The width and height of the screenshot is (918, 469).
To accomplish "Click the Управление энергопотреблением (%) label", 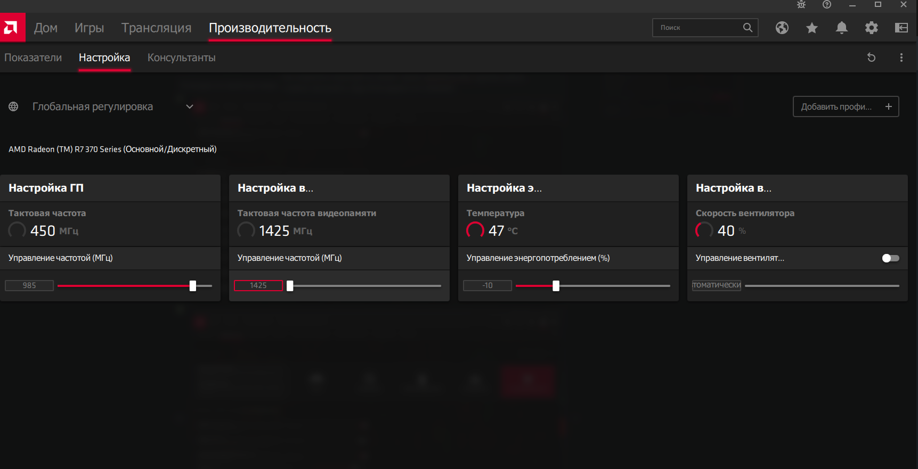I will (538, 258).
